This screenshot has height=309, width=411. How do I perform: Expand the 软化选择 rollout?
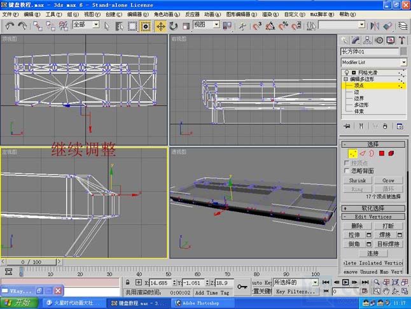click(373, 208)
